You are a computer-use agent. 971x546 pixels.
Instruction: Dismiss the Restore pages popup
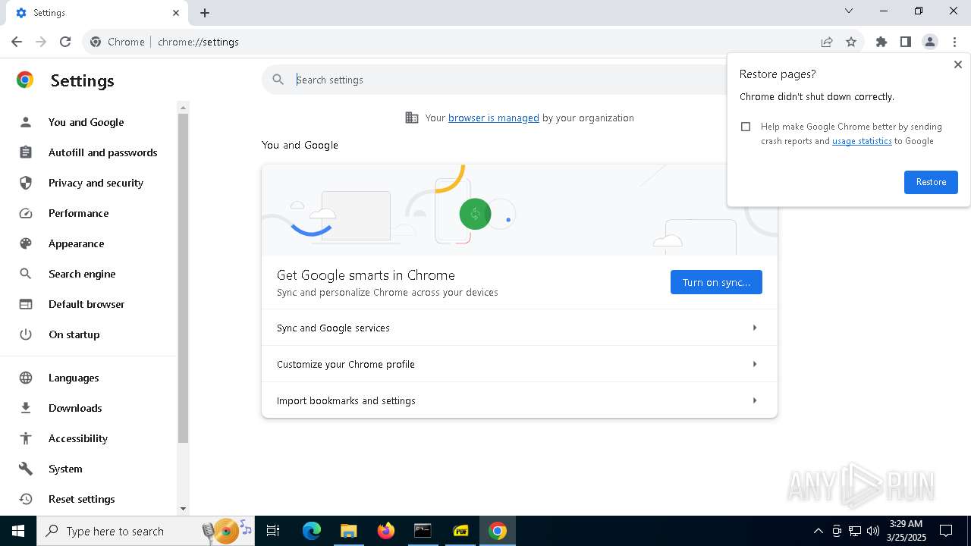tap(957, 65)
